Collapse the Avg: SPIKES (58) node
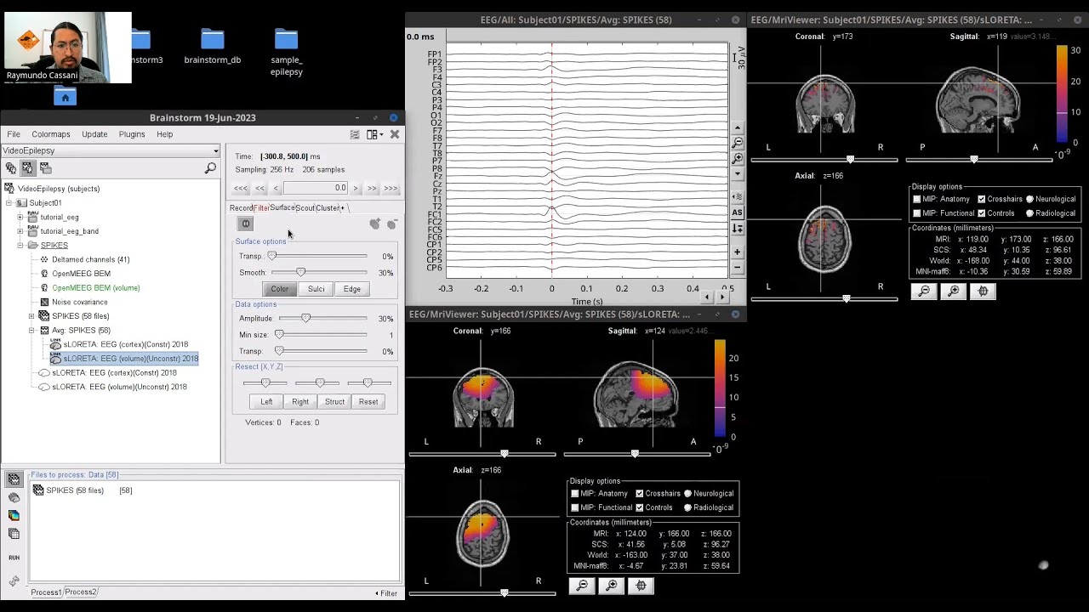 pos(31,330)
